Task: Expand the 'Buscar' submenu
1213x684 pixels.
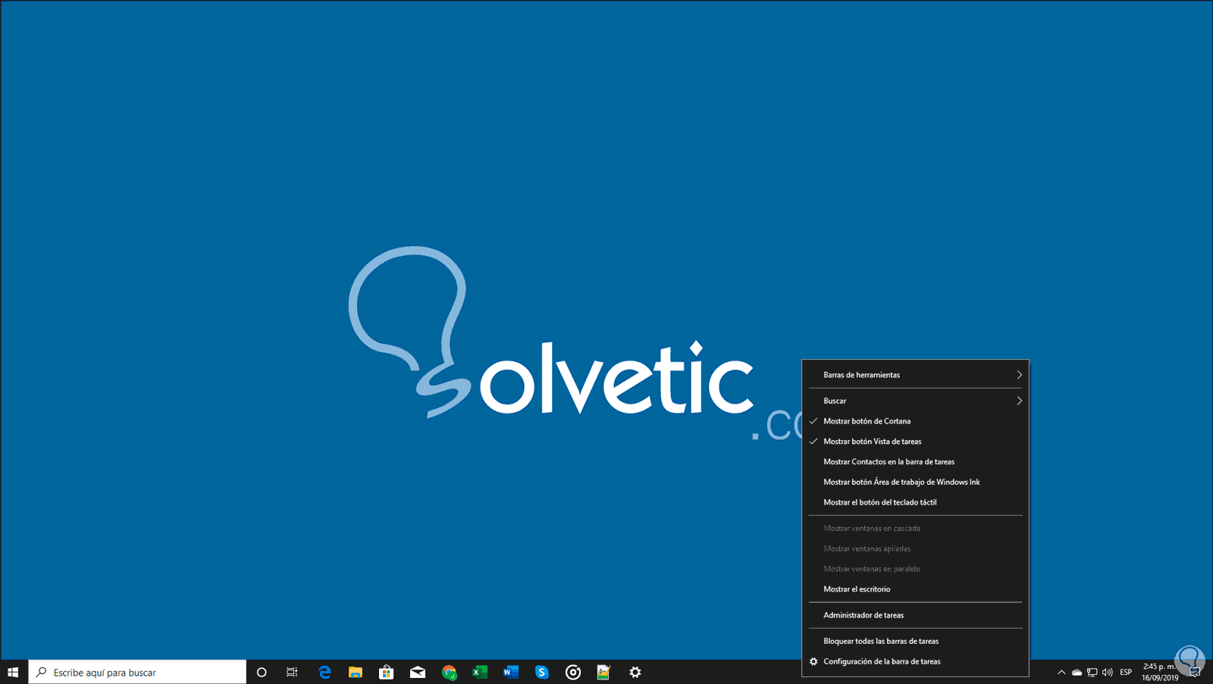Action: (915, 401)
